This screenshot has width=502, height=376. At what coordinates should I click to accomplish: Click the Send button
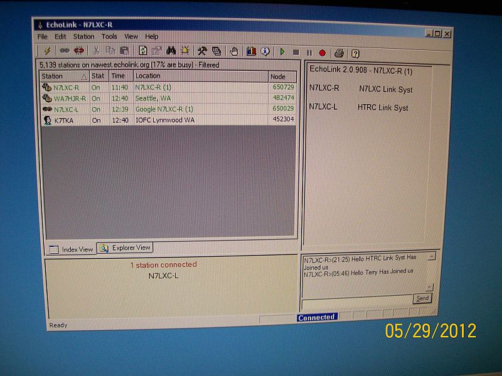coord(422,298)
